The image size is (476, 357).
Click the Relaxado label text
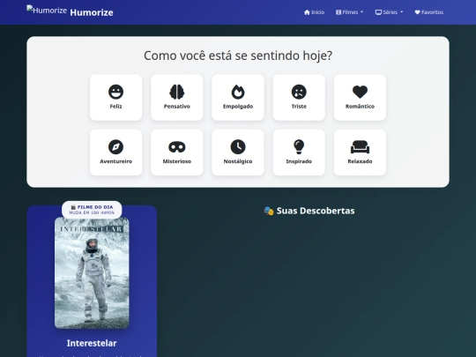click(360, 161)
